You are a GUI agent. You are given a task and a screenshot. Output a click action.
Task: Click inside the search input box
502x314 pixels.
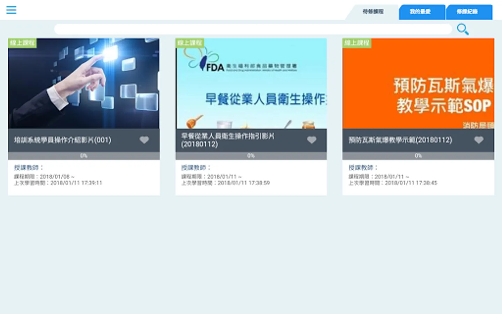click(x=251, y=29)
